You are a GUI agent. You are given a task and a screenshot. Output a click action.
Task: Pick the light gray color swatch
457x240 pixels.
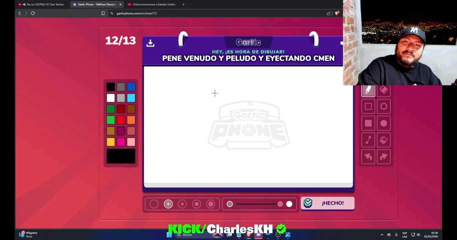(x=121, y=98)
